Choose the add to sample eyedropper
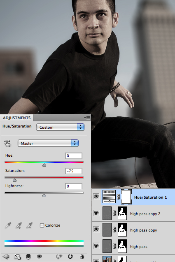 19,225
